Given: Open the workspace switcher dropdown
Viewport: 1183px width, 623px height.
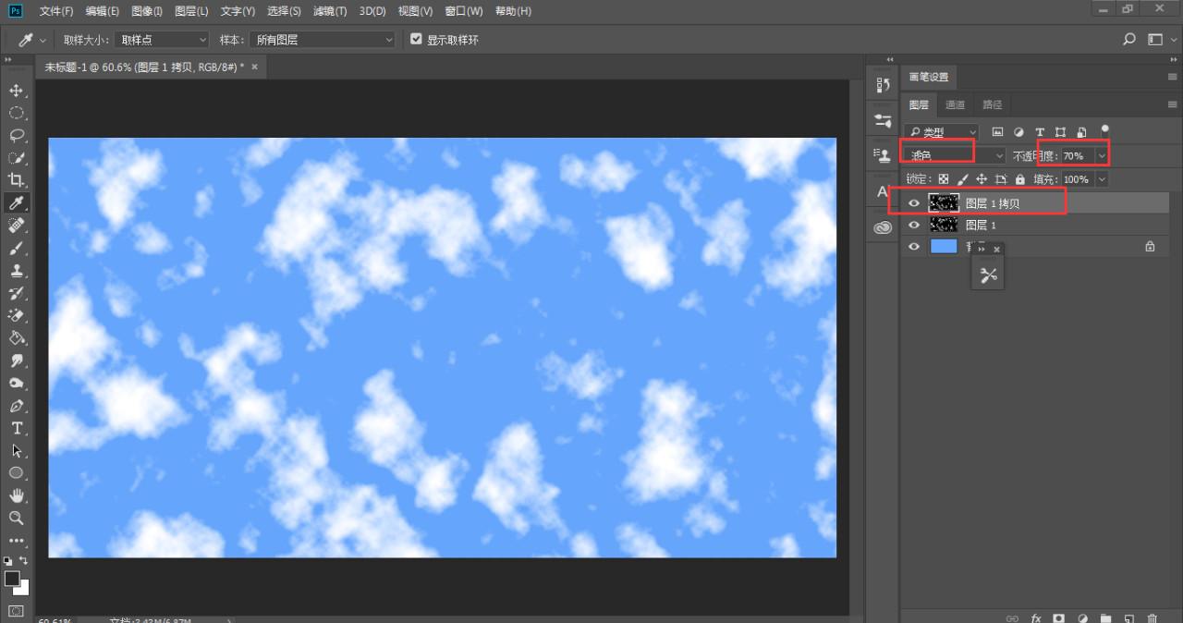Looking at the screenshot, I should tap(1160, 40).
